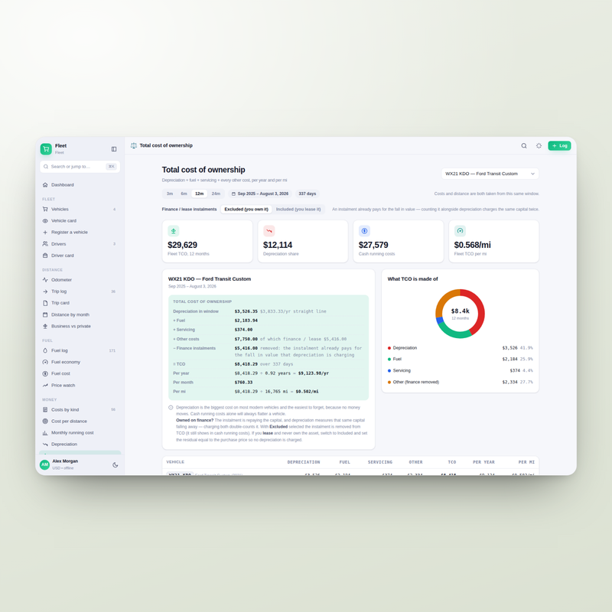Click Register a vehicle plus icon

point(45,233)
